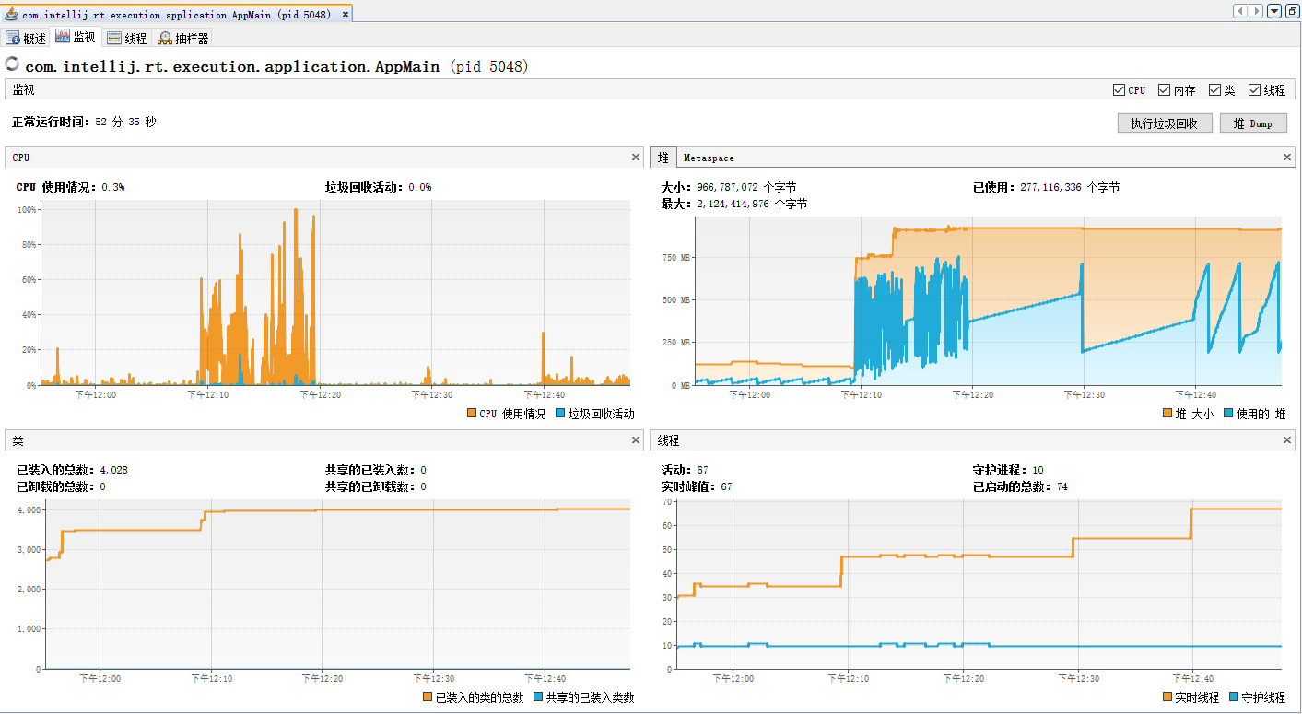Click the orange 已装入的类的总数 legend swatch
Viewport: 1302px width, 714px height.
[428, 697]
